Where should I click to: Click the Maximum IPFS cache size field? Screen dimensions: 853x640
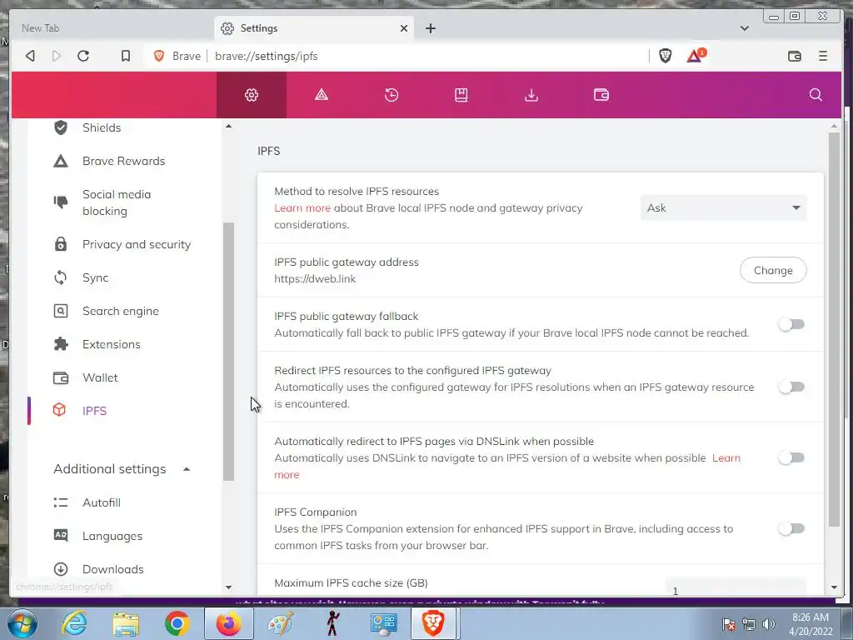coord(736,587)
